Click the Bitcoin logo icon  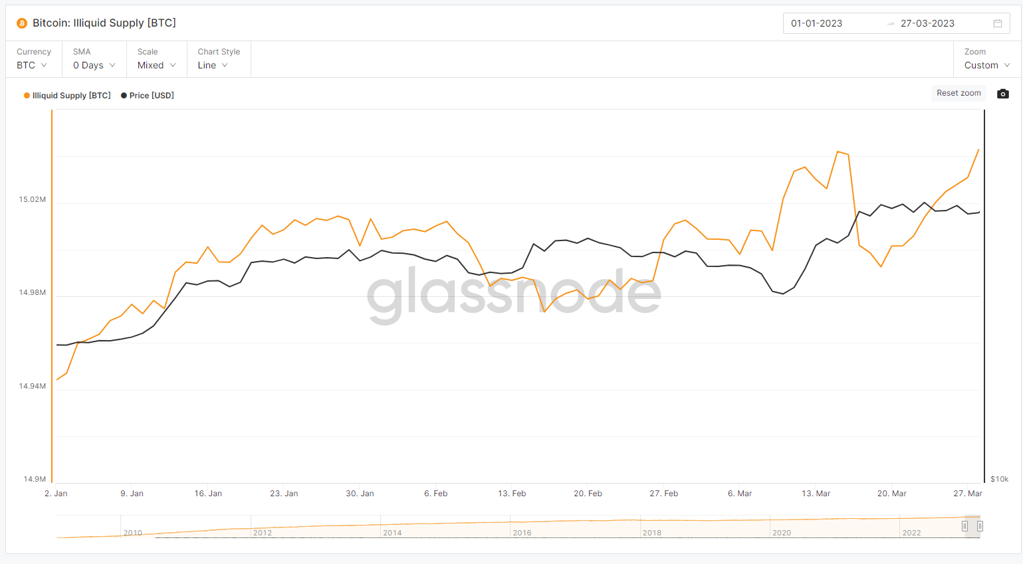(22, 23)
